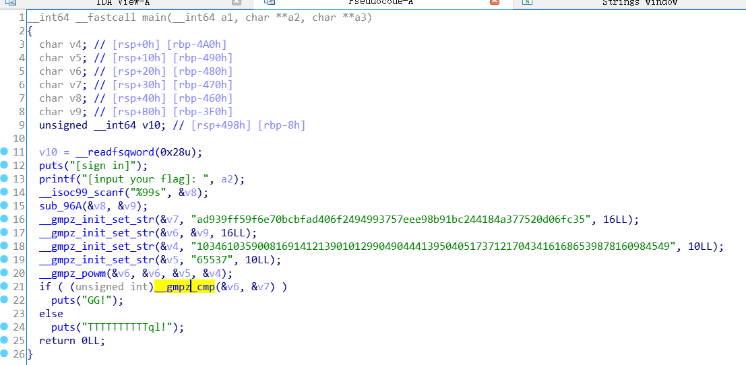Close the Pseudocode-A tab
The height and width of the screenshot is (365, 746).
(x=495, y=2)
